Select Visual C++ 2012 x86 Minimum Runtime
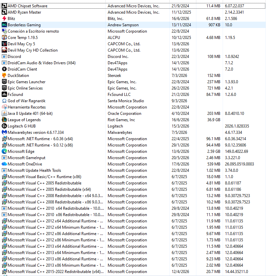 [x=133, y=240]
